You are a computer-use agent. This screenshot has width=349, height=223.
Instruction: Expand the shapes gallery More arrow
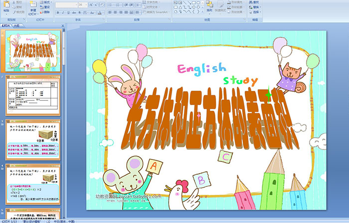click(202, 12)
